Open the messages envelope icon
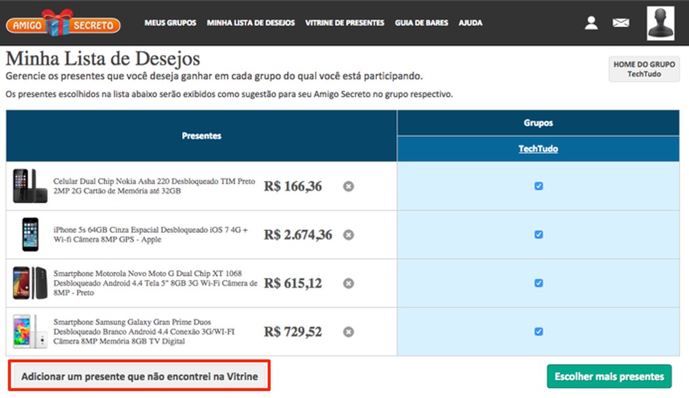Image resolution: width=689 pixels, height=398 pixels. point(620,22)
